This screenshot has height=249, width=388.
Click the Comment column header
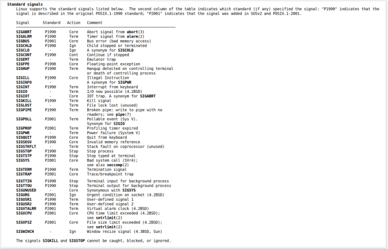95,23
